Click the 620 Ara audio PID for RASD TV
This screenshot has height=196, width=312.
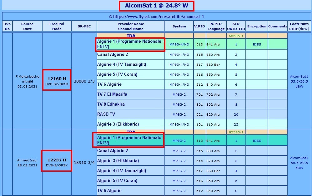point(213,114)
